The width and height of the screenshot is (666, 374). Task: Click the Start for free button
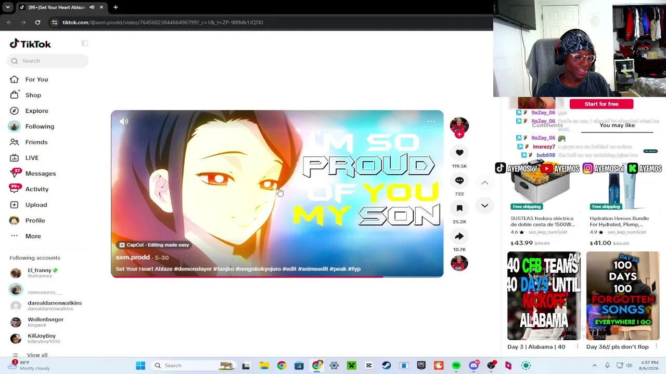coord(601,104)
